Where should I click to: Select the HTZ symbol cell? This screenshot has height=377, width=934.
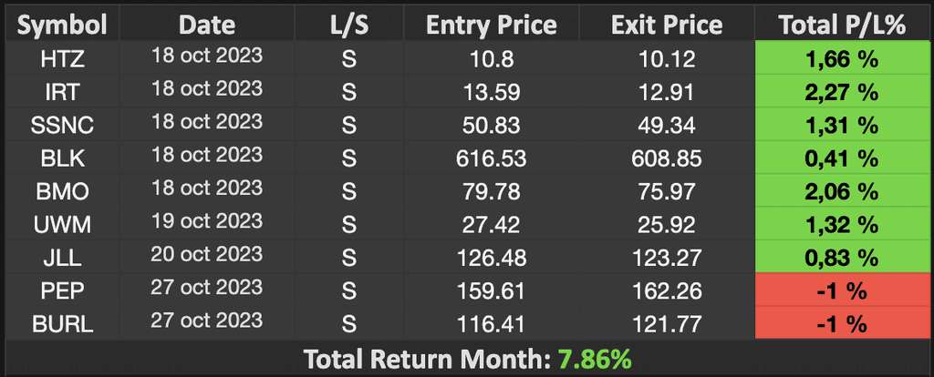[63, 59]
